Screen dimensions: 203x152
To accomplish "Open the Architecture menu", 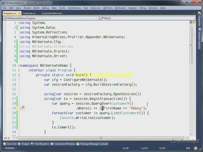I will point(74,8).
